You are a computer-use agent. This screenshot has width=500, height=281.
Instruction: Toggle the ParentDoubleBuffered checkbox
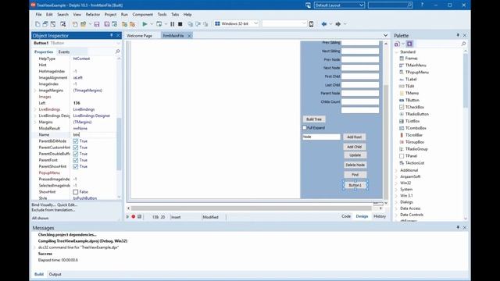(76, 154)
